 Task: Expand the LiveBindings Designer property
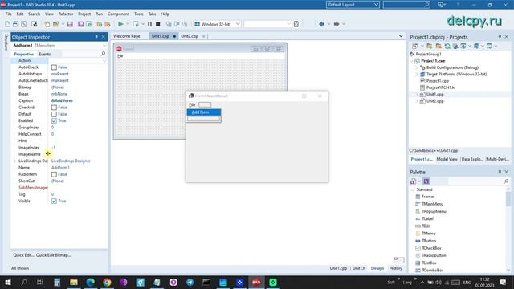point(14,161)
